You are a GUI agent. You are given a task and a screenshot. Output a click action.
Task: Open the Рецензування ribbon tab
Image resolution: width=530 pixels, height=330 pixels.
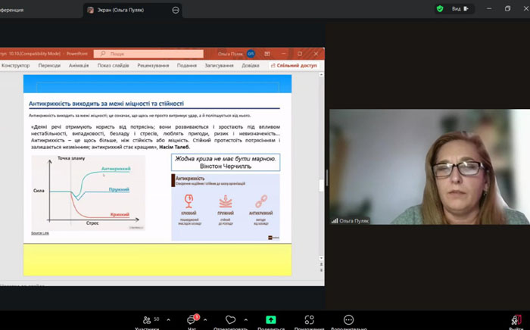153,66
